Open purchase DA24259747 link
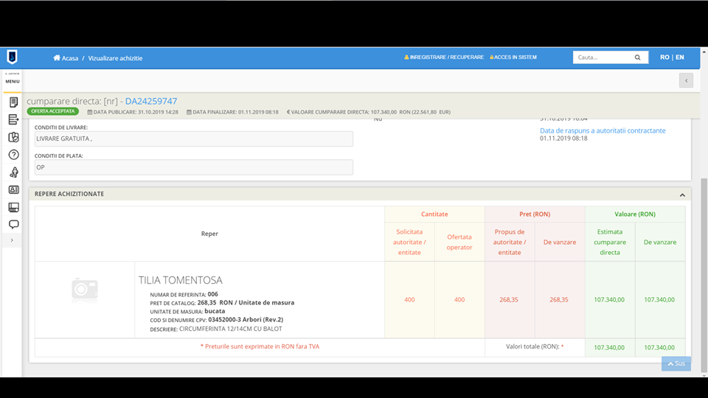Image resolution: width=708 pixels, height=398 pixels. point(151,101)
